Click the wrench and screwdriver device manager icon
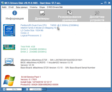 [97, 13]
